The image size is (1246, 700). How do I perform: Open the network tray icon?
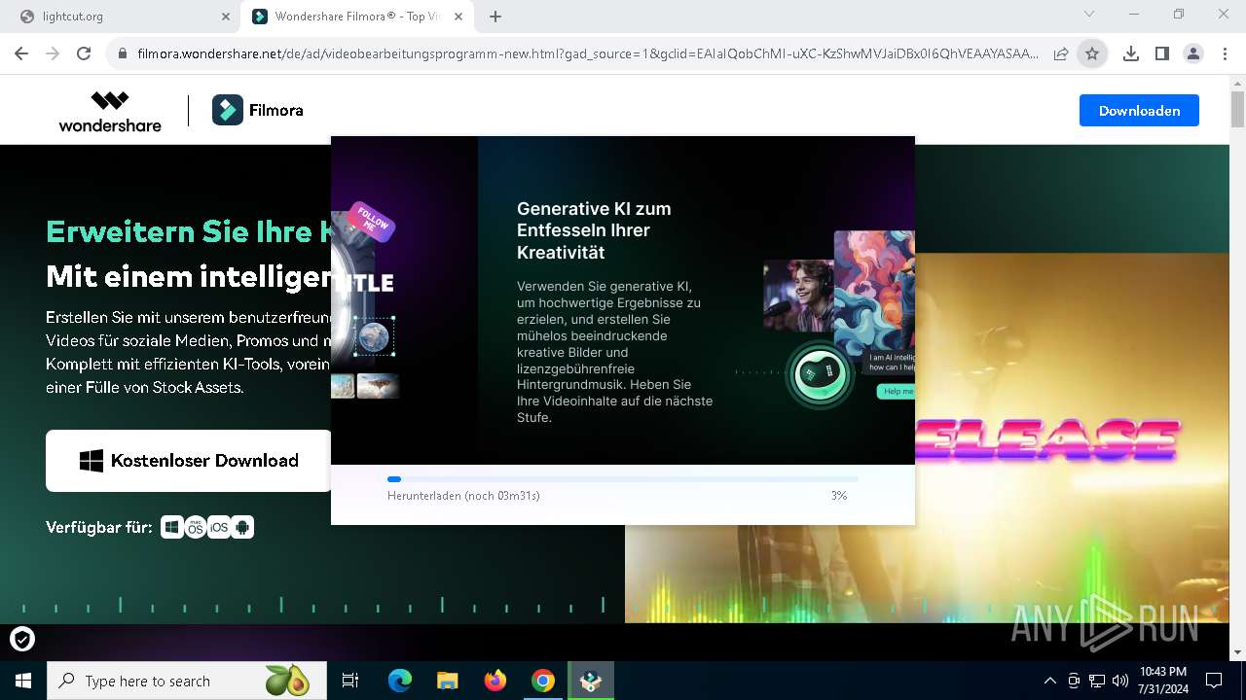(1097, 681)
